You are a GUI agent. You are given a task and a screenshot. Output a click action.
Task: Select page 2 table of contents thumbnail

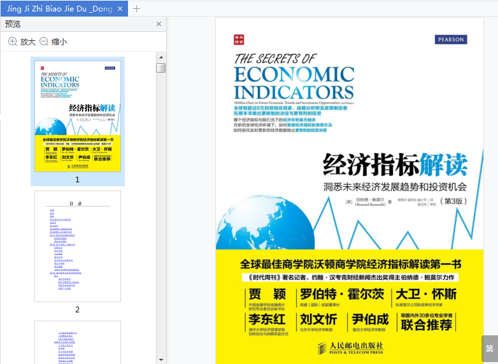pyautogui.click(x=78, y=246)
